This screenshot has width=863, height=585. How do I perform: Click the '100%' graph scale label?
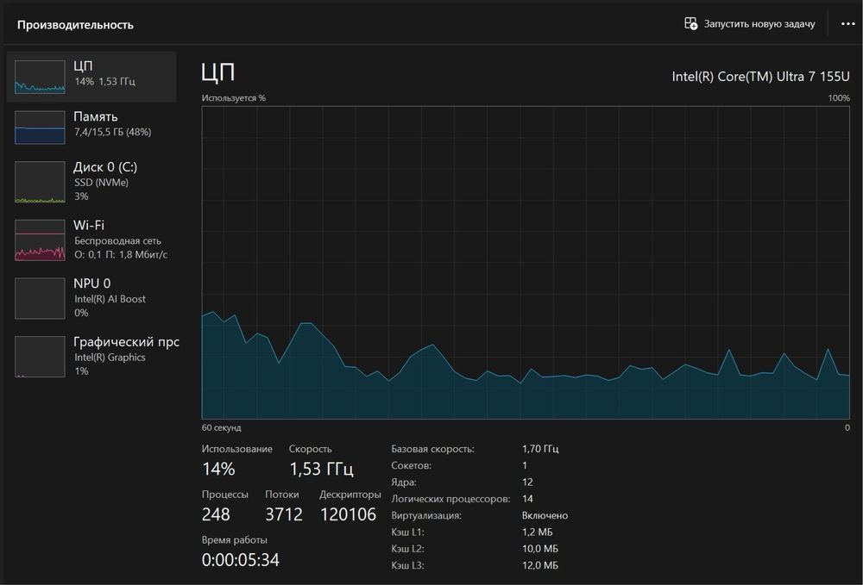click(839, 97)
